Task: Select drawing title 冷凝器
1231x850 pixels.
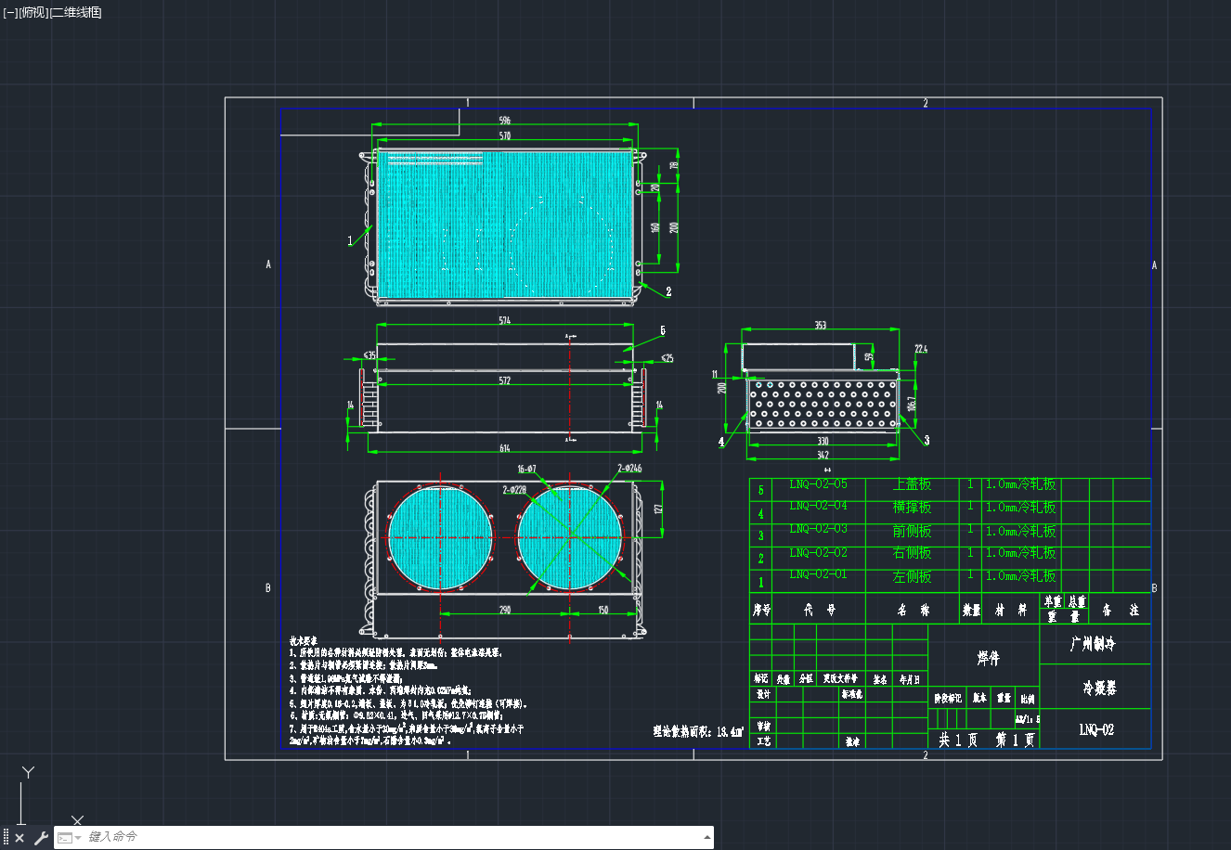Action: pos(1099,689)
